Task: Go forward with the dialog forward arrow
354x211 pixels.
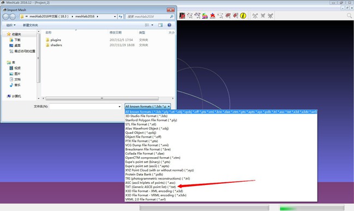Action: [x=13, y=17]
